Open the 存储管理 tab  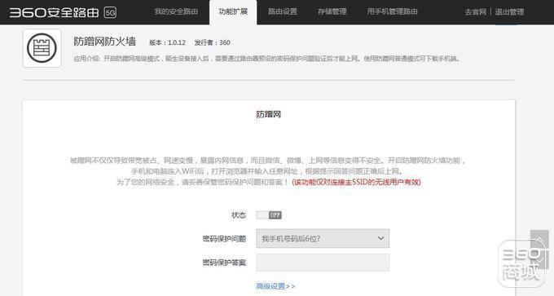coord(332,11)
